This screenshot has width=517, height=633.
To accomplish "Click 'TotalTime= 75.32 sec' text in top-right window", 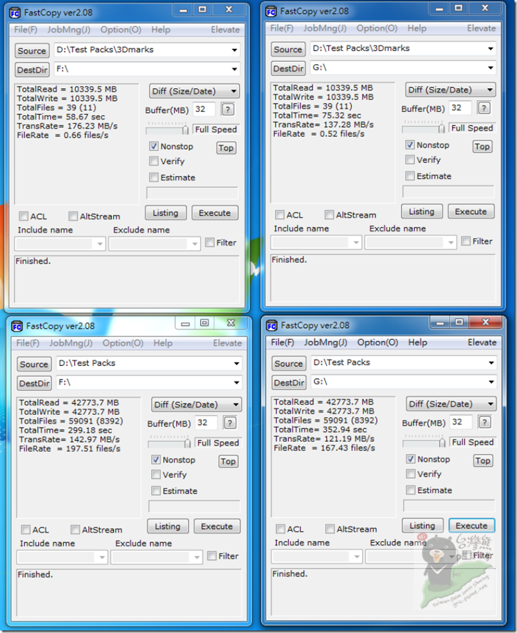I will (317, 115).
